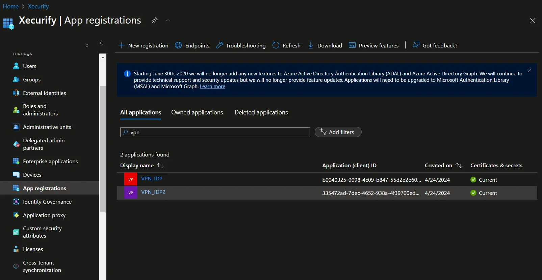Switch to All applications tab

(x=141, y=112)
